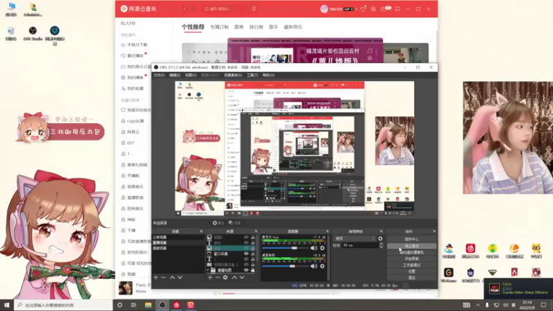Open the Apex Legends desktop shortcut

[x=514, y=274]
